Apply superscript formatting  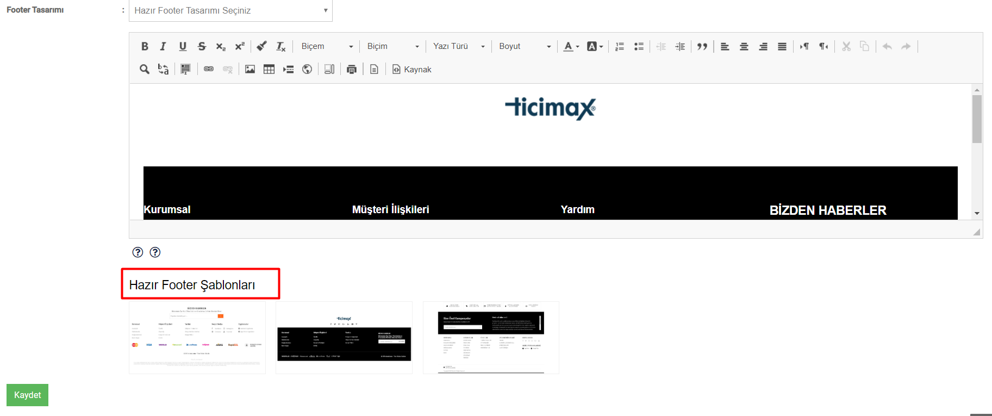click(240, 46)
